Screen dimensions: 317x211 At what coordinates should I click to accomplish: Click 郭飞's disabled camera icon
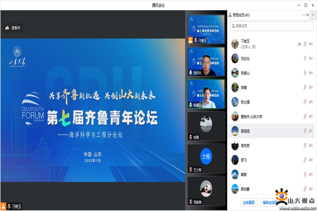[311, 160]
